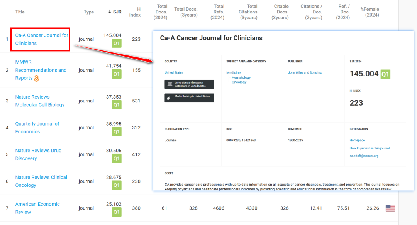Click How to publish in this journal
This screenshot has width=417, height=225.
click(x=370, y=148)
